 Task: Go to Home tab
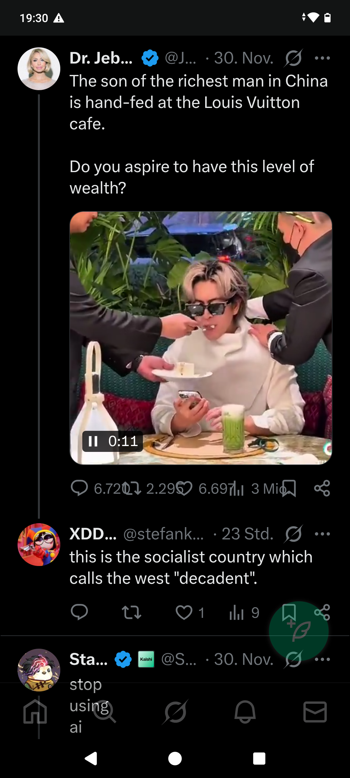[35, 712]
